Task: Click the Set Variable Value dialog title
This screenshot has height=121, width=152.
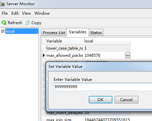Action: pyautogui.click(x=65, y=67)
